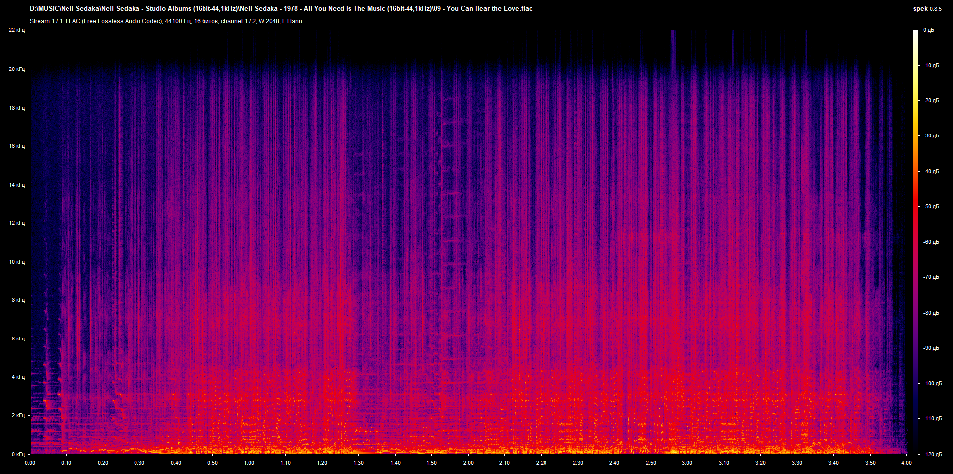
Task: Click the '3:20' time axis label
Action: 760,463
